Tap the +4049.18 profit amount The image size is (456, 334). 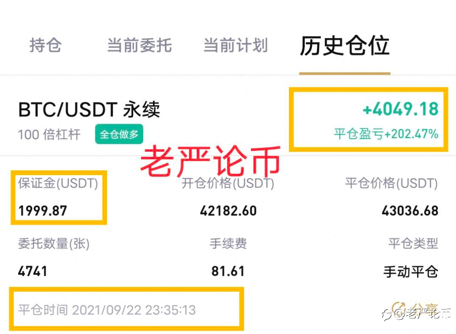tap(400, 109)
